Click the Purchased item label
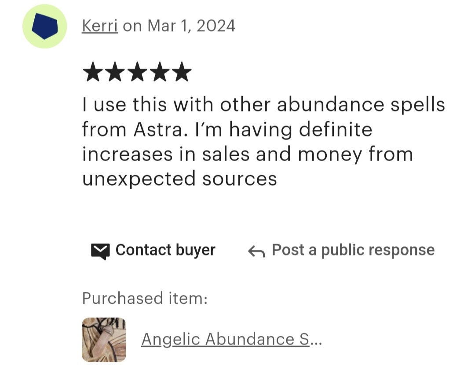475x388 pixels. (145, 298)
